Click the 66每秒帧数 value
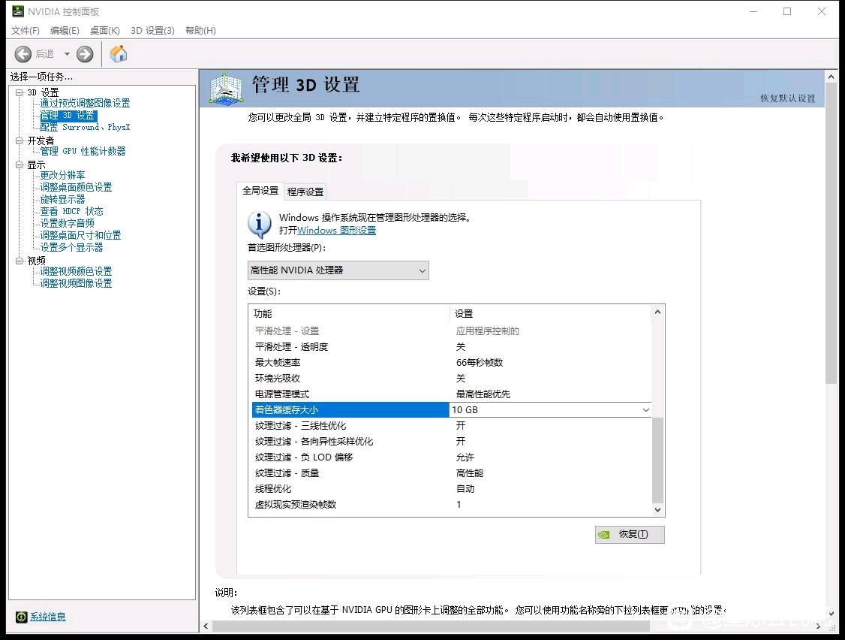Screen dimensions: 845x640 coord(480,363)
